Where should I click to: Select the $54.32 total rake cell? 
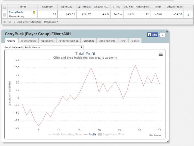175,14
